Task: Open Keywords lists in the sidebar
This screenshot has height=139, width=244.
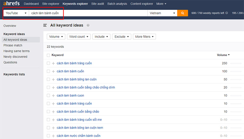Action: (x=14, y=74)
